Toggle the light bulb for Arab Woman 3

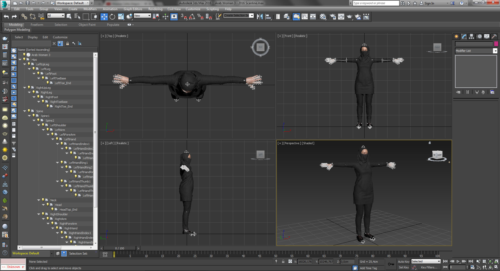pyautogui.click(x=24, y=55)
